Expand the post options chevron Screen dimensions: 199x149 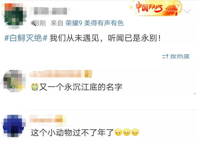187,11
